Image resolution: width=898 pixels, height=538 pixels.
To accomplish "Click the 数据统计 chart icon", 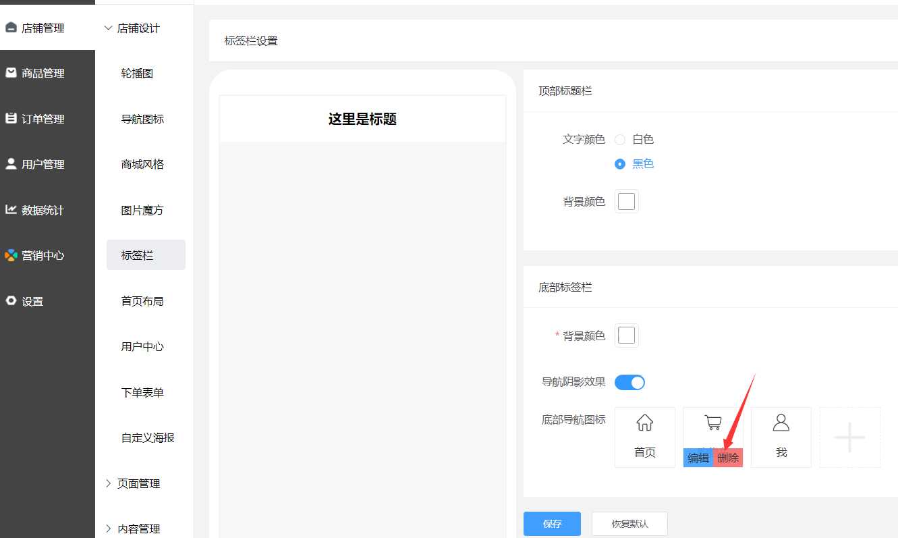I will (11, 209).
